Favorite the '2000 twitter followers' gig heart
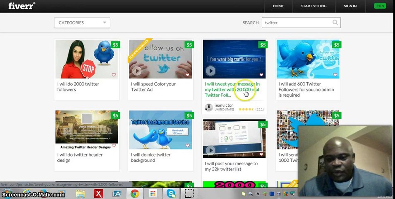Image resolution: width=395 pixels, height=199 pixels. [114, 75]
